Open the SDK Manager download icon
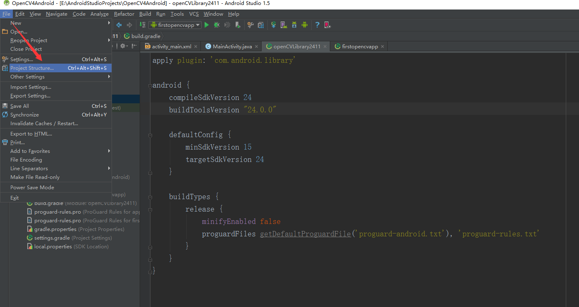 pos(294,25)
